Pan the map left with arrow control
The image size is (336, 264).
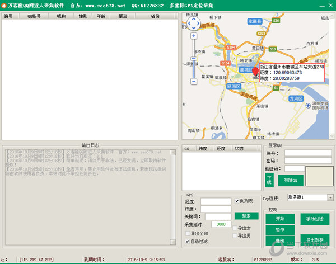click(x=188, y=23)
